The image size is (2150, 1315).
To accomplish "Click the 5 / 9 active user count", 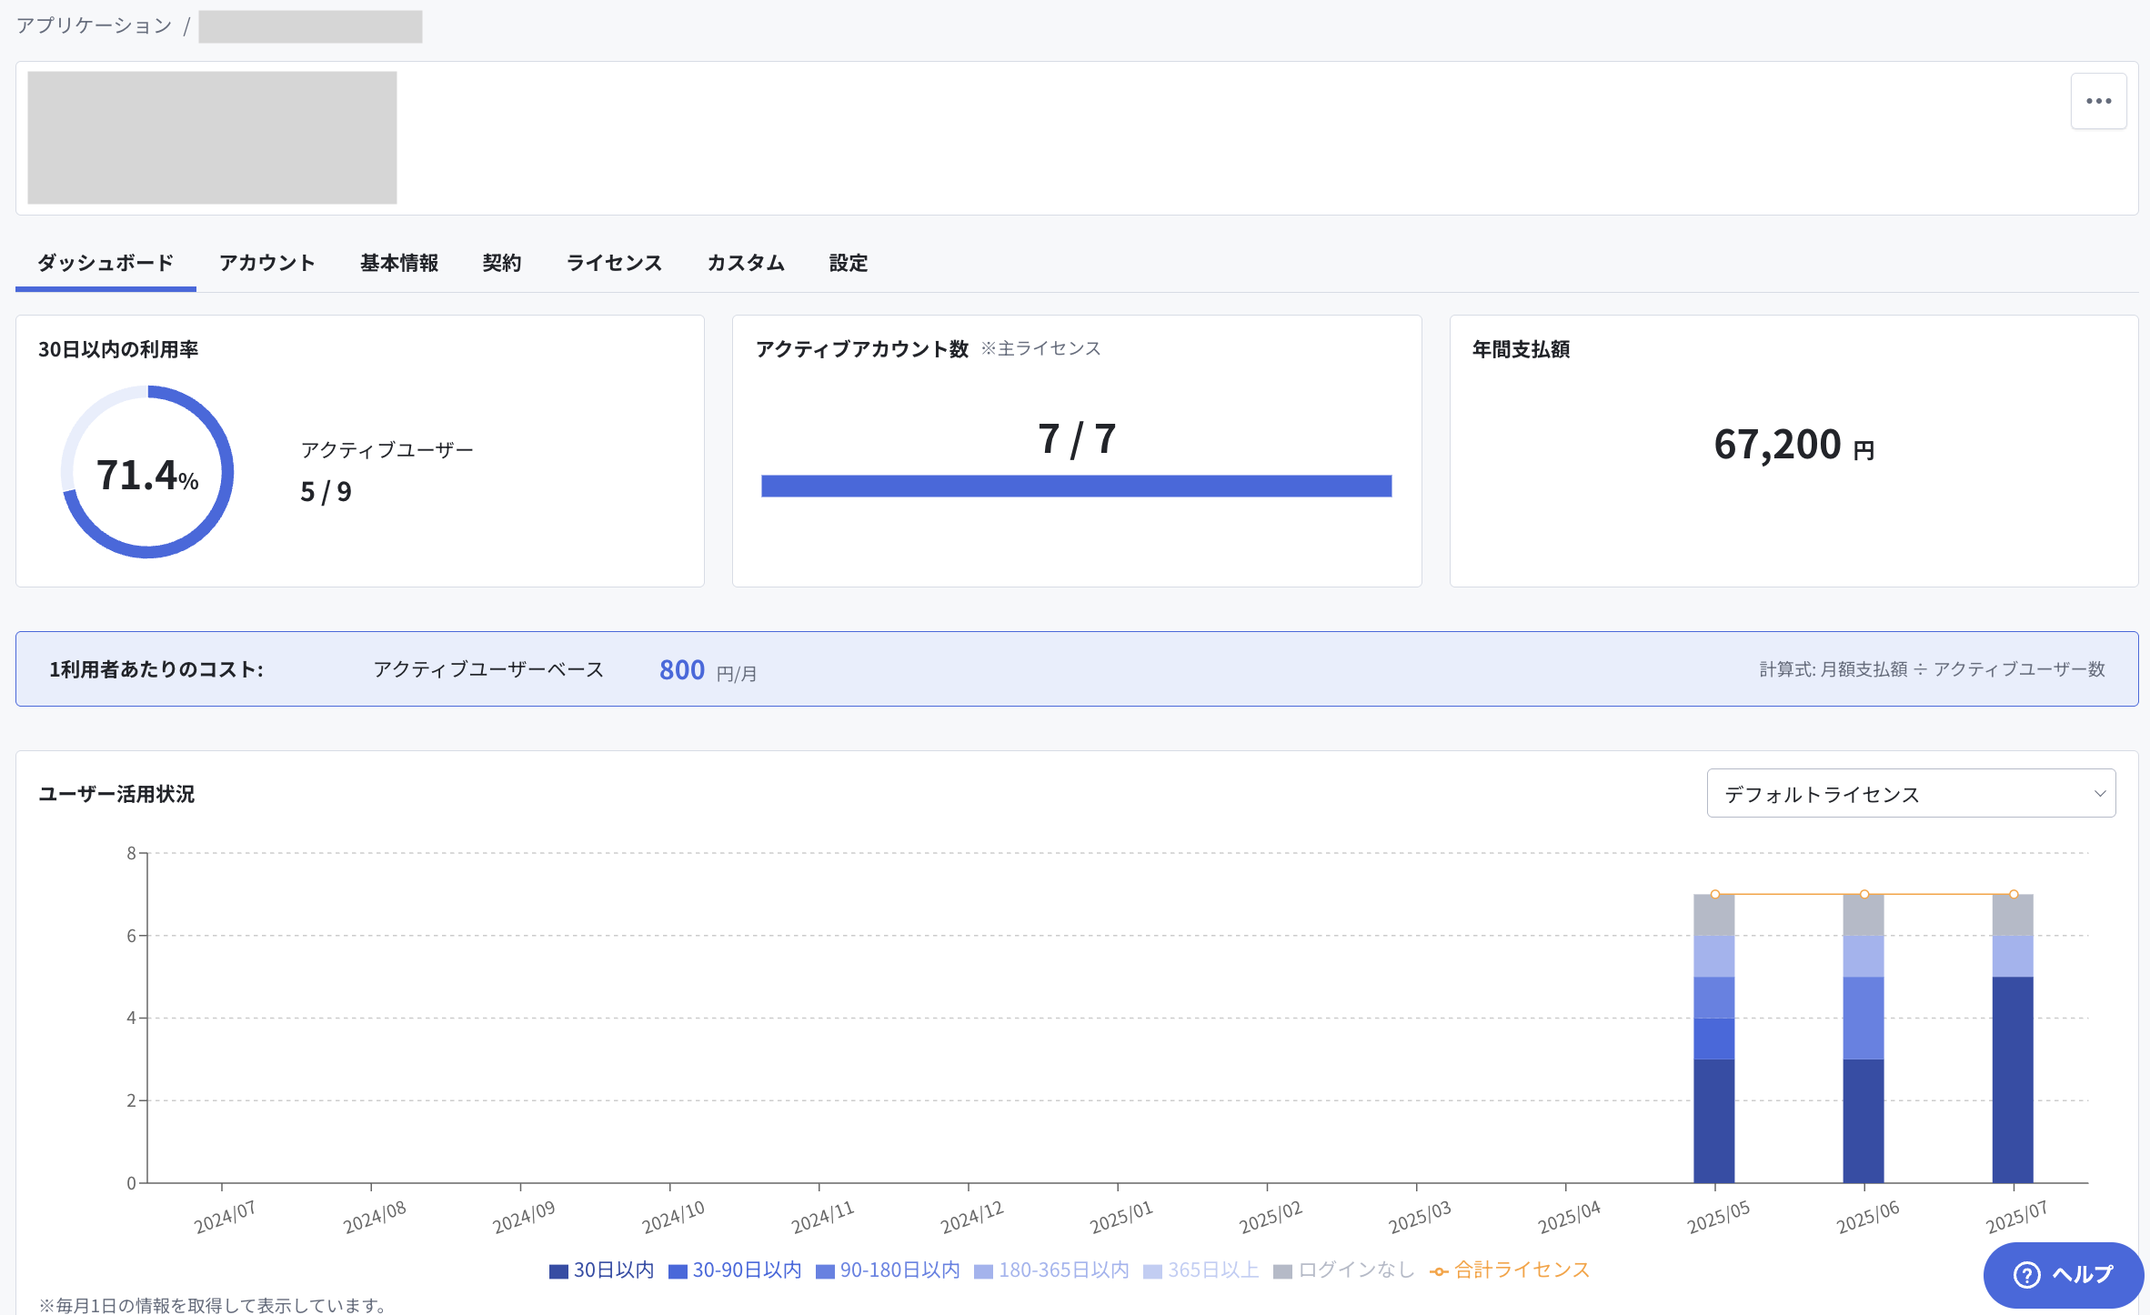I will point(326,492).
